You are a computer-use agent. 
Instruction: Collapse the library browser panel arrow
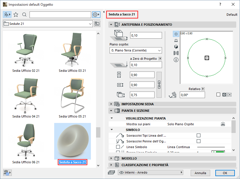pos(104,12)
